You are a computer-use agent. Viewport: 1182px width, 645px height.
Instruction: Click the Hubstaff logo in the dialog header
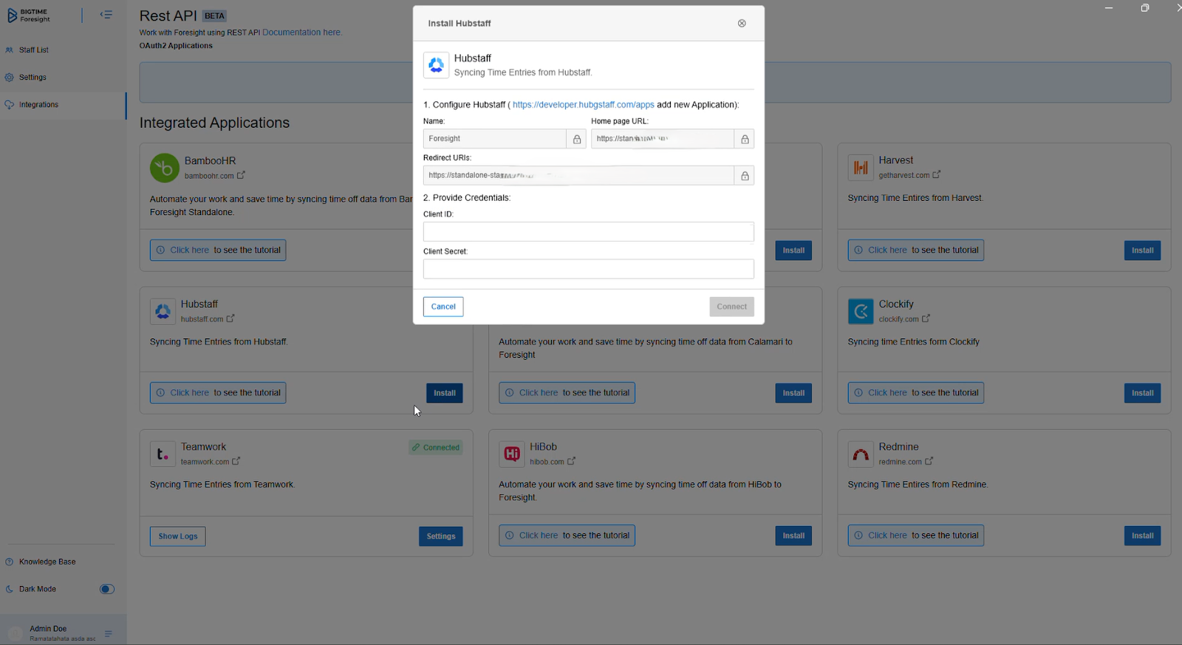click(x=436, y=65)
